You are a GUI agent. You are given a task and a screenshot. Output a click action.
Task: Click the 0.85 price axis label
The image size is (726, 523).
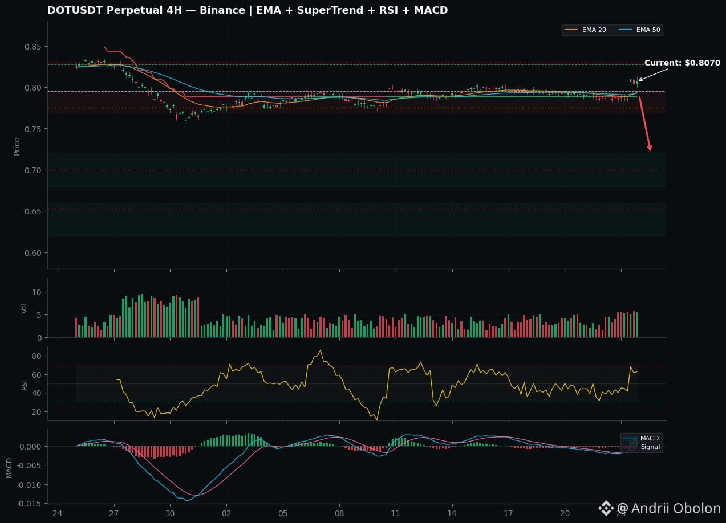pos(33,47)
